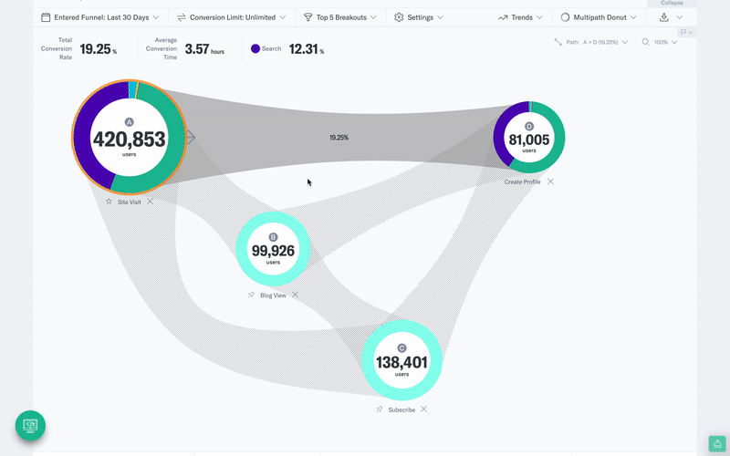This screenshot has height=456, width=730.
Task: Select the Create Profile donut node D
Action: tap(529, 138)
